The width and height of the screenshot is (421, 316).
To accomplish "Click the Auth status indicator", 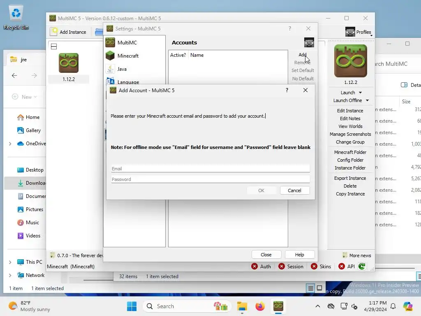I will tap(261, 266).
